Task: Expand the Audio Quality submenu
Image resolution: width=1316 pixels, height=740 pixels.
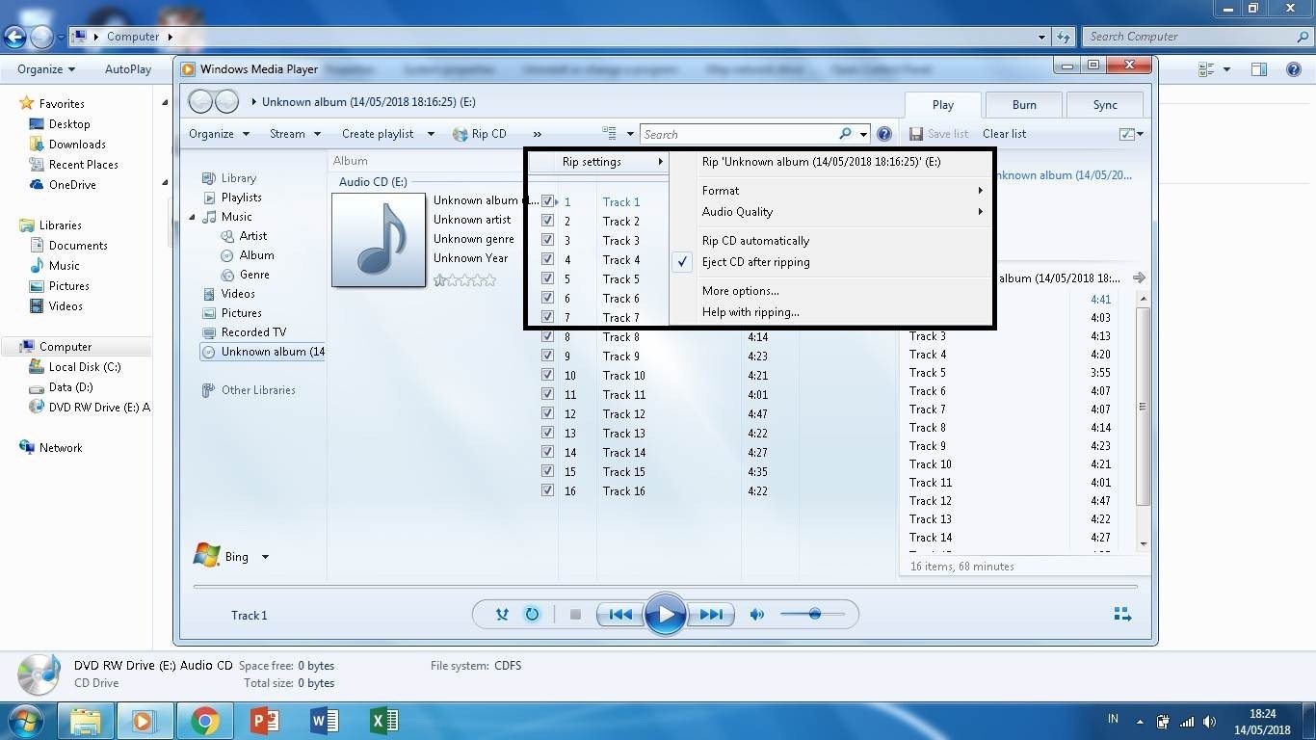Action: (737, 212)
